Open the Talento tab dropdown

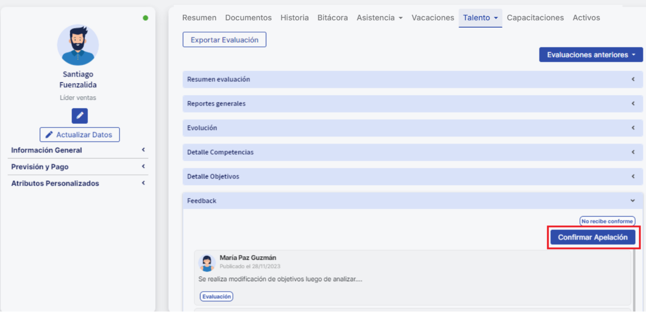click(x=480, y=18)
